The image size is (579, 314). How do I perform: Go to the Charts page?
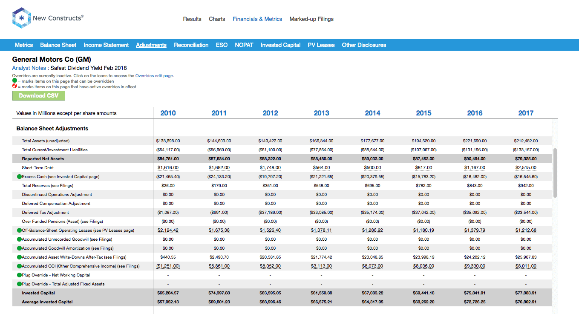click(217, 19)
